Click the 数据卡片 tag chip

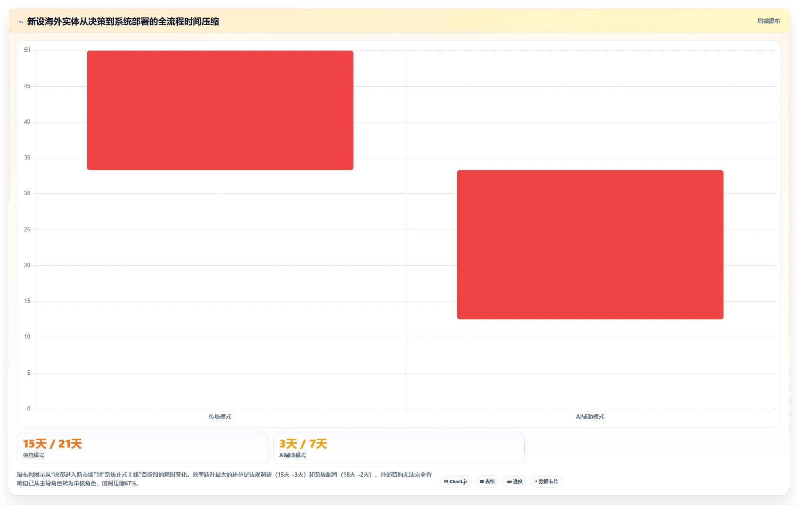click(x=546, y=481)
